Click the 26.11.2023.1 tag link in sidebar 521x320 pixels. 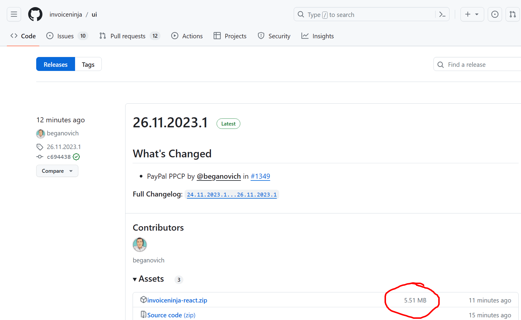[x=64, y=147]
